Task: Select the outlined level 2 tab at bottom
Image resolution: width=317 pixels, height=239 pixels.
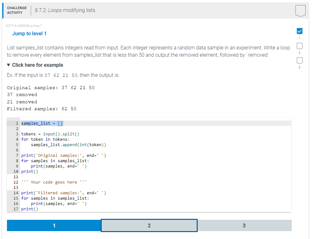Action: 149,225
